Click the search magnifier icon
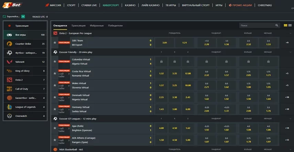The width and height of the screenshot is (294, 152). click(277, 25)
